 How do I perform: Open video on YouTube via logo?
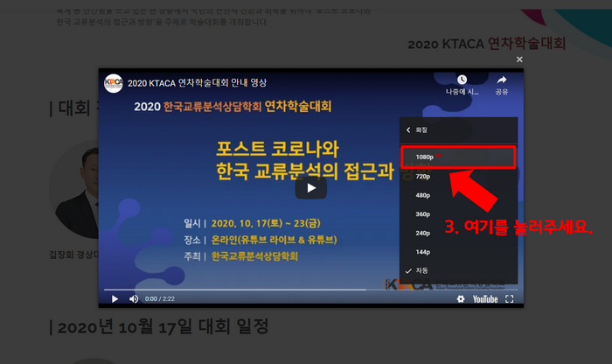[485, 299]
